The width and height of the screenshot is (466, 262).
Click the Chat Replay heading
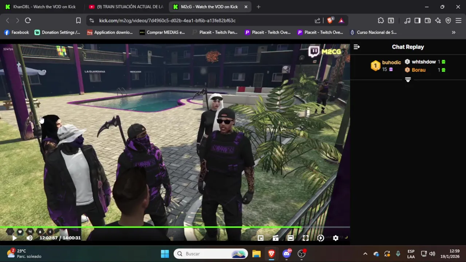[x=408, y=47]
